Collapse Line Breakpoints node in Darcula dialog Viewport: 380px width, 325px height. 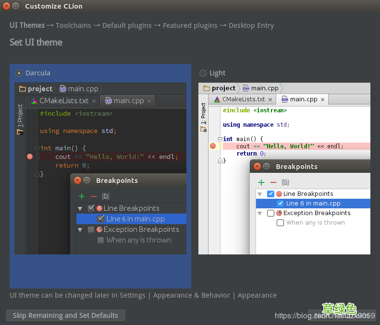click(x=80, y=208)
